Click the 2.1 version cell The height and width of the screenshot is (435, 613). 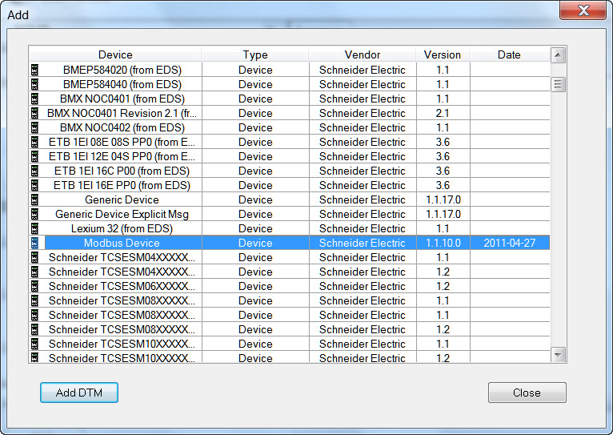click(x=443, y=114)
